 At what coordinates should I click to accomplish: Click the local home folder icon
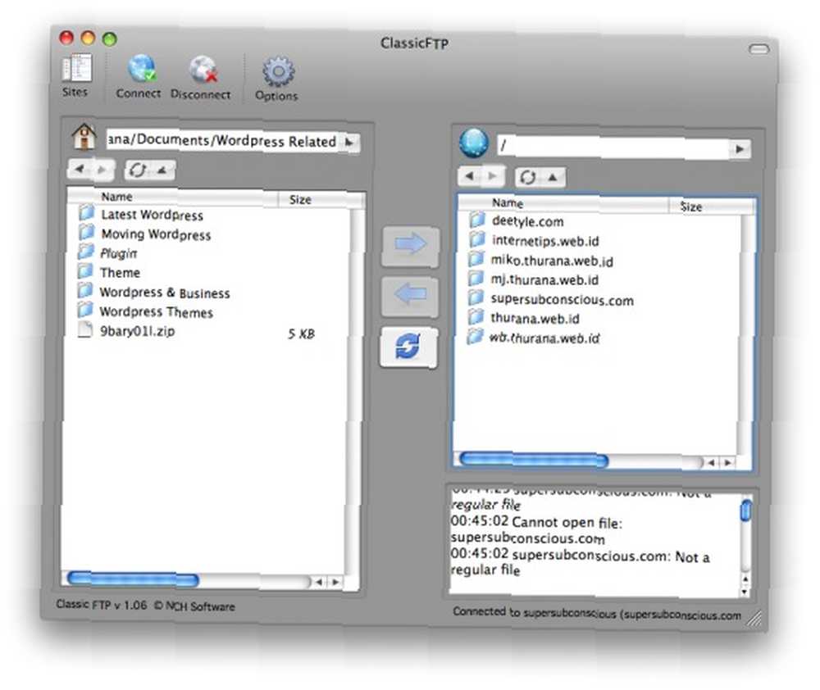[84, 136]
